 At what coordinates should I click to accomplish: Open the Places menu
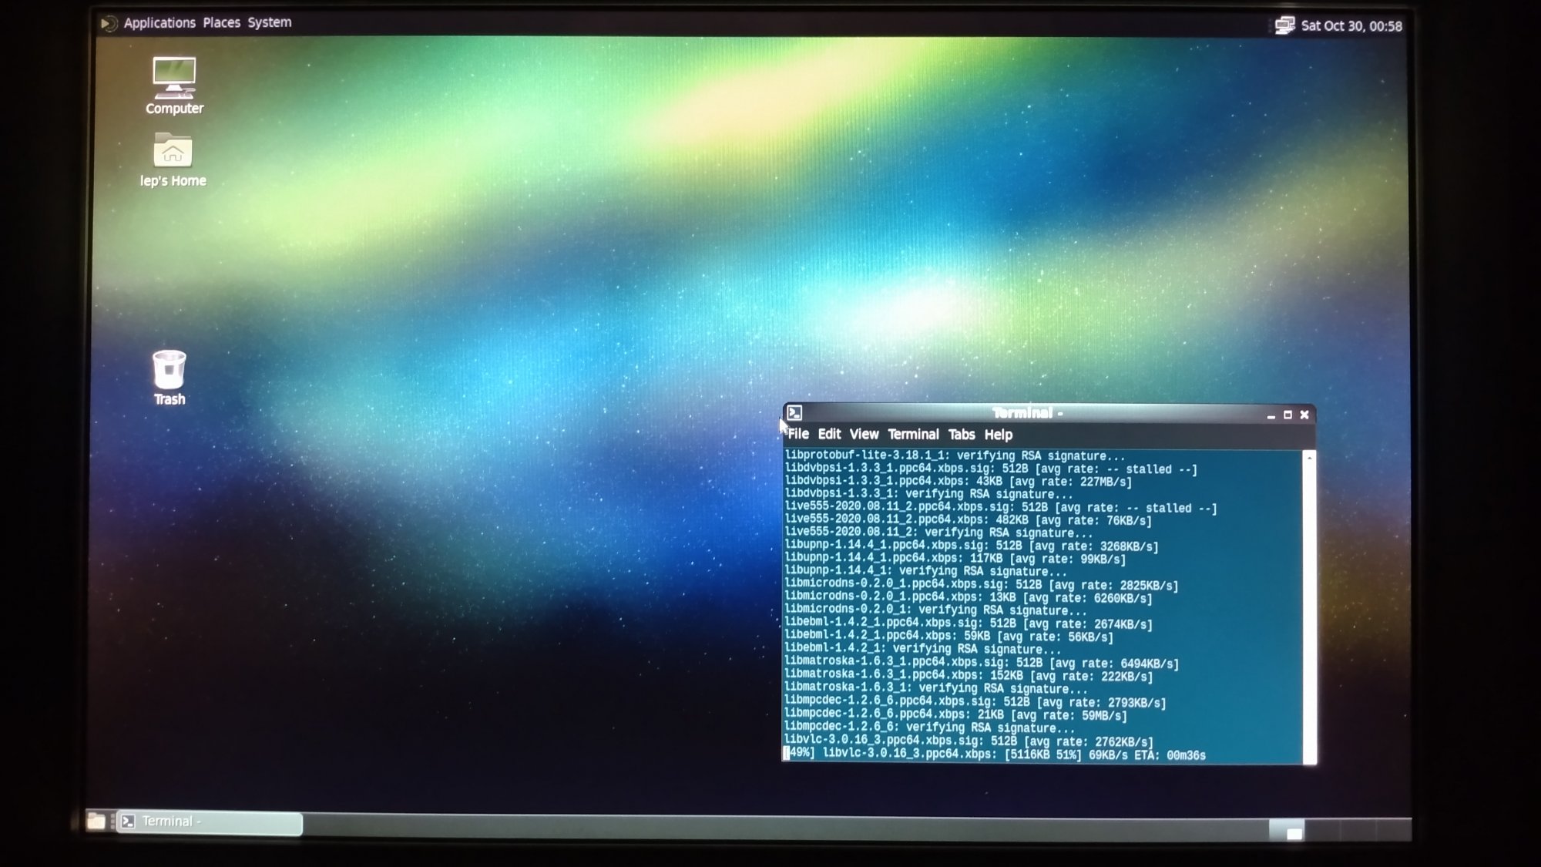click(221, 23)
